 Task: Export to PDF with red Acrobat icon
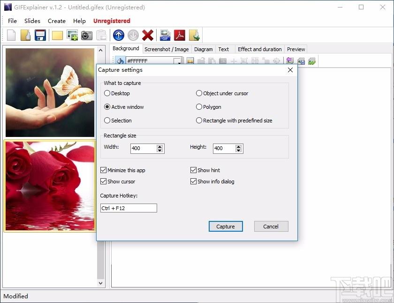[179, 35]
